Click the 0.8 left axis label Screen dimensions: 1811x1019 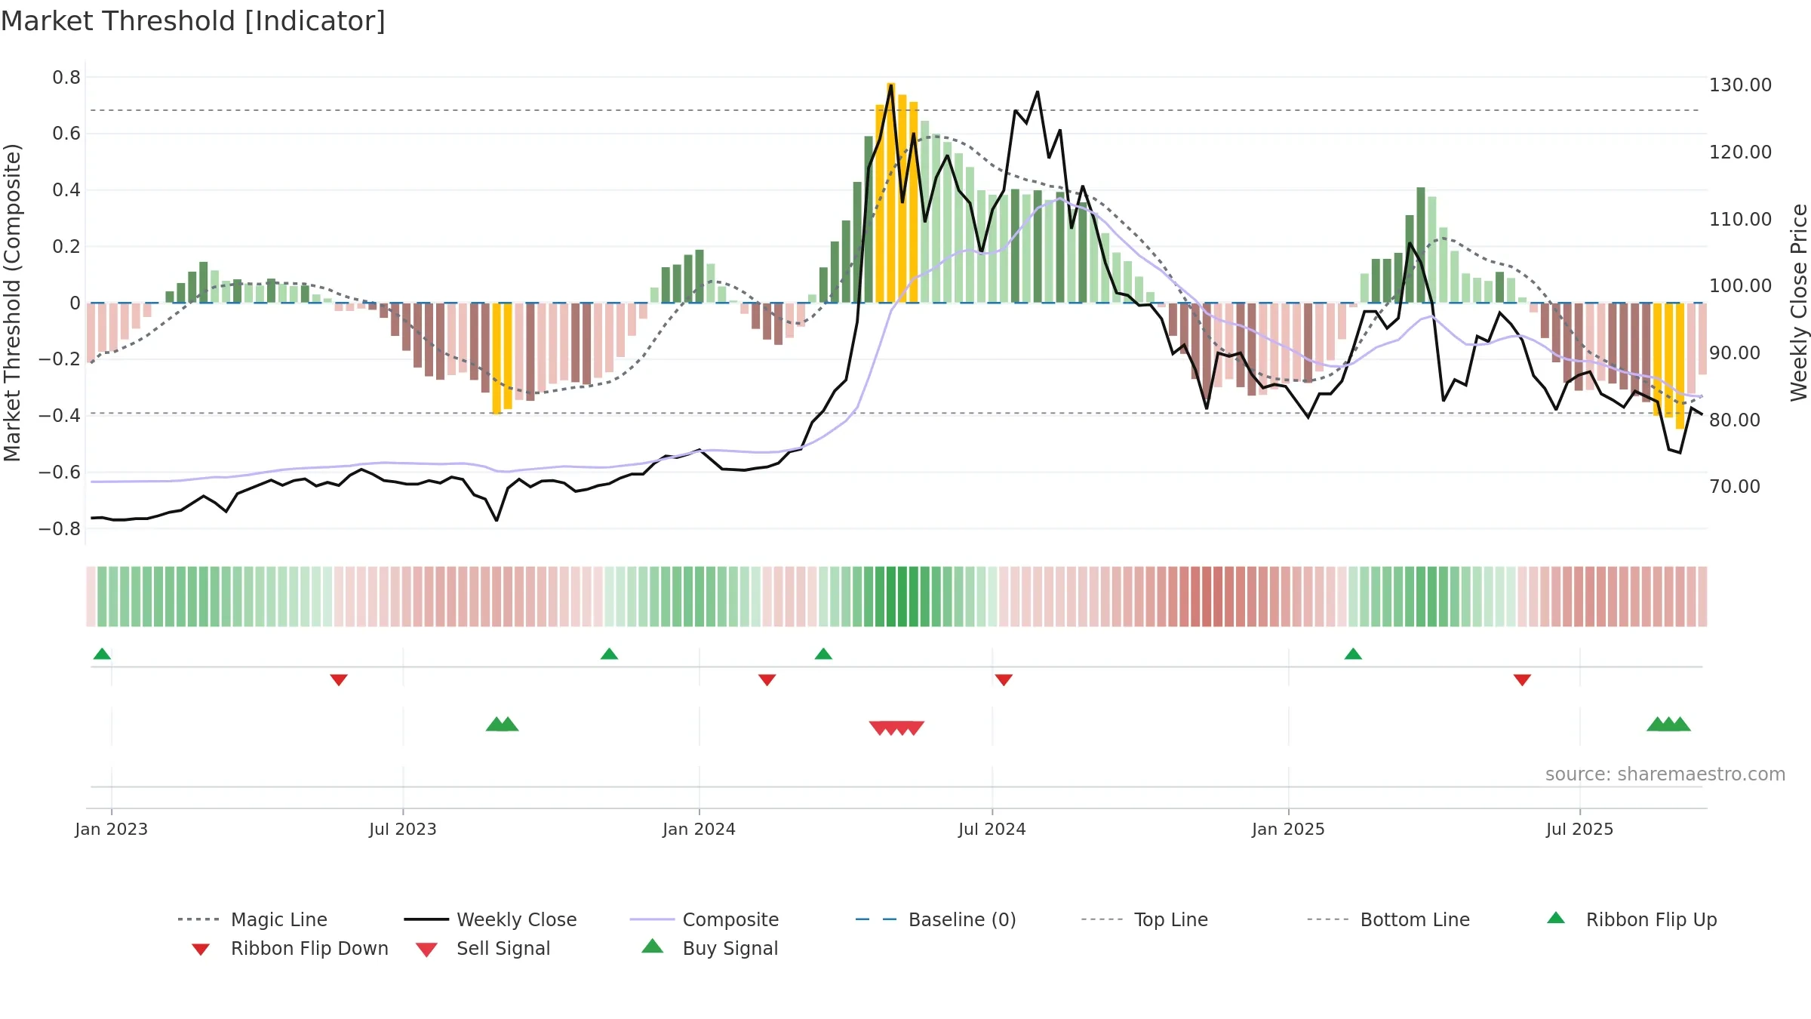tap(66, 77)
